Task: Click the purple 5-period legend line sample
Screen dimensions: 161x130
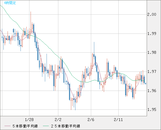Action: [x=7, y=126]
